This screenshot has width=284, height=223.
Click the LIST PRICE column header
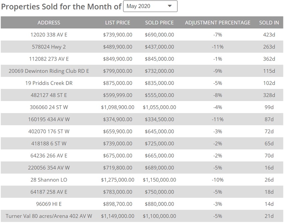pos(118,23)
